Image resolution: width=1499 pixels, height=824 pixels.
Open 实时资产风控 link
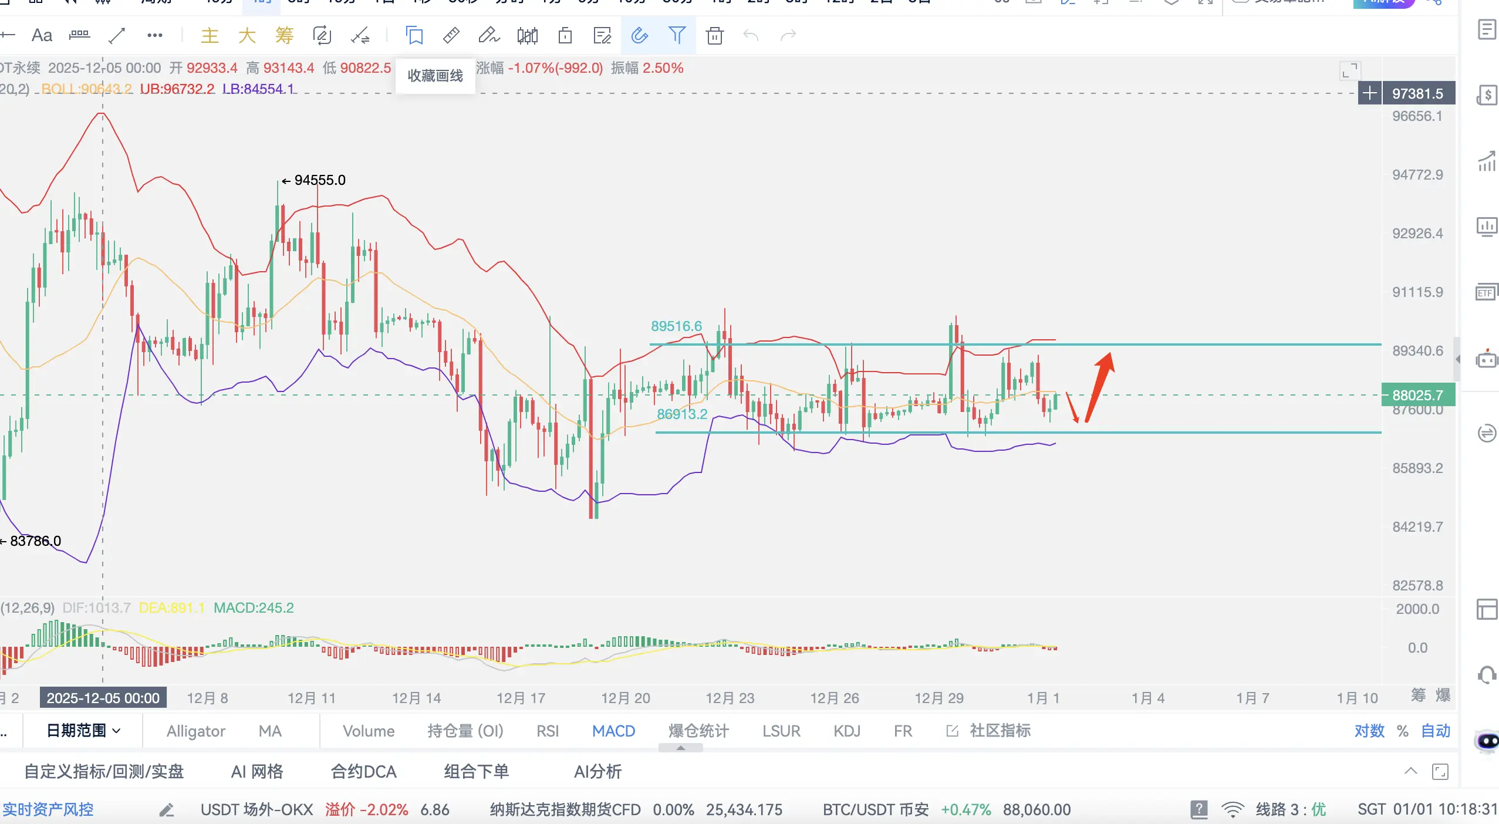[x=48, y=810]
